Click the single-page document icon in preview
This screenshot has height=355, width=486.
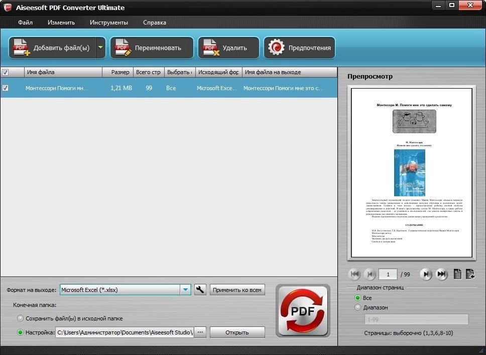click(x=457, y=274)
